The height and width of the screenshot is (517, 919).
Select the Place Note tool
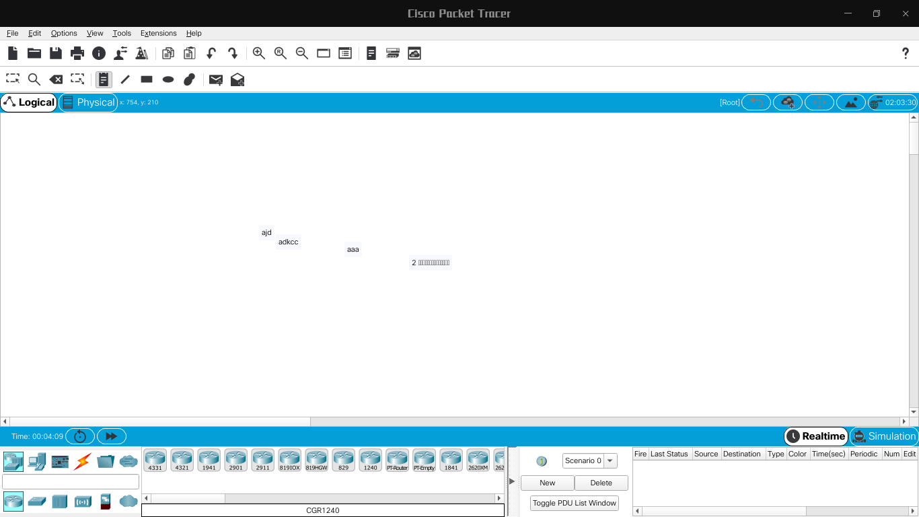(x=103, y=79)
